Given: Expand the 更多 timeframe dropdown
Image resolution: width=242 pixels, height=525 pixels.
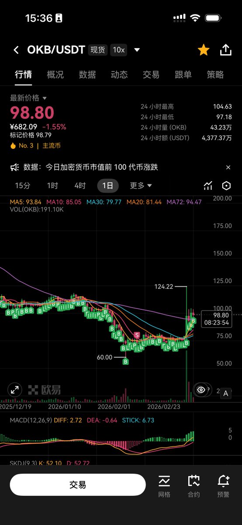Looking at the screenshot, I should pos(141,185).
